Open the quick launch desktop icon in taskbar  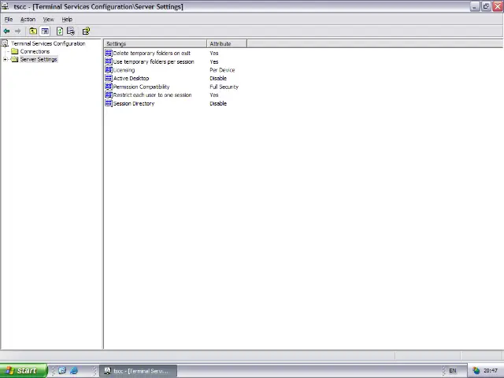click(62, 371)
